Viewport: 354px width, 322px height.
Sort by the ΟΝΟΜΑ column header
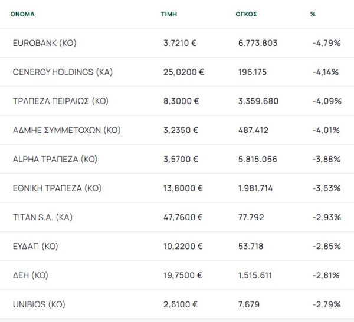(x=22, y=14)
